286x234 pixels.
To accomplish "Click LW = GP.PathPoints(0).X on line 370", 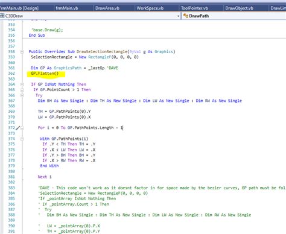I will point(65,117).
